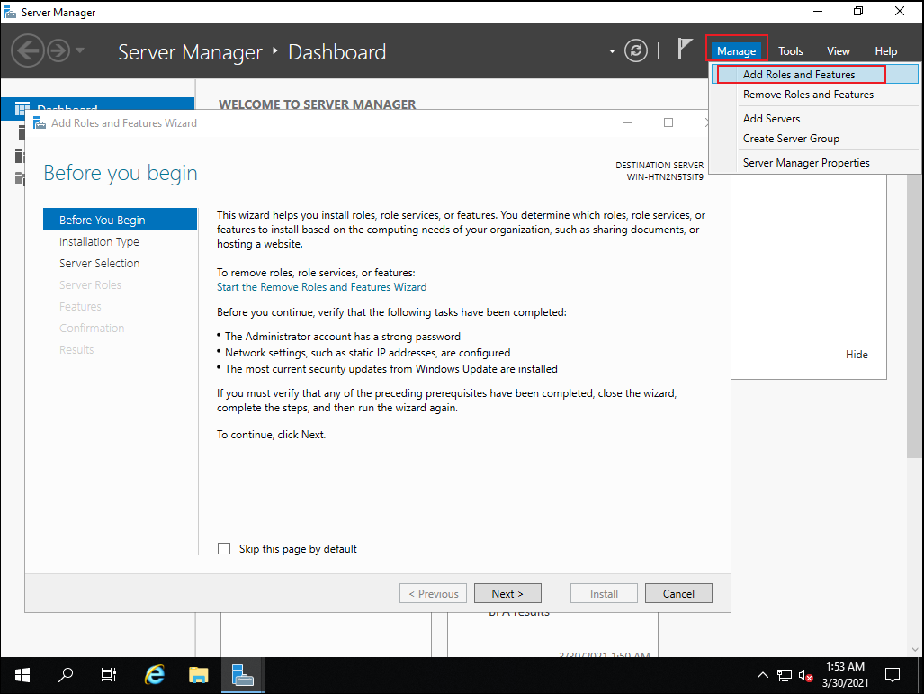The width and height of the screenshot is (924, 694).
Task: Open Task View from the taskbar
Action: click(x=109, y=675)
